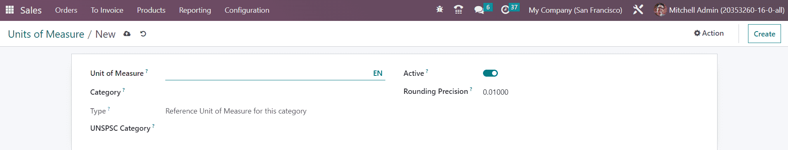Open the Configuration menu
788x150 pixels.
pos(247,10)
